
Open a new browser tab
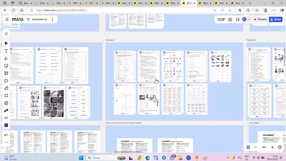coord(250,3)
